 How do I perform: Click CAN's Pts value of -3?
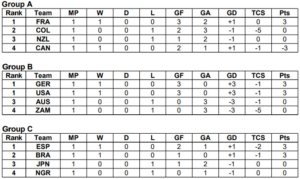pyautogui.click(x=284, y=48)
